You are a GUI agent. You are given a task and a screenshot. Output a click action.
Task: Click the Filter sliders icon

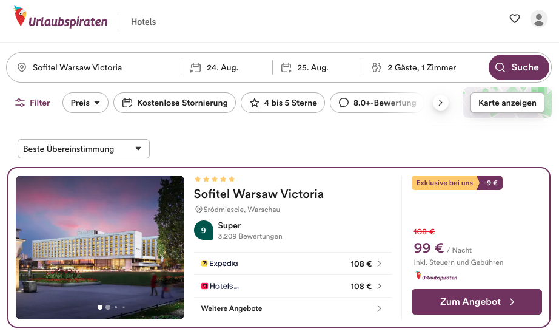[20, 103]
